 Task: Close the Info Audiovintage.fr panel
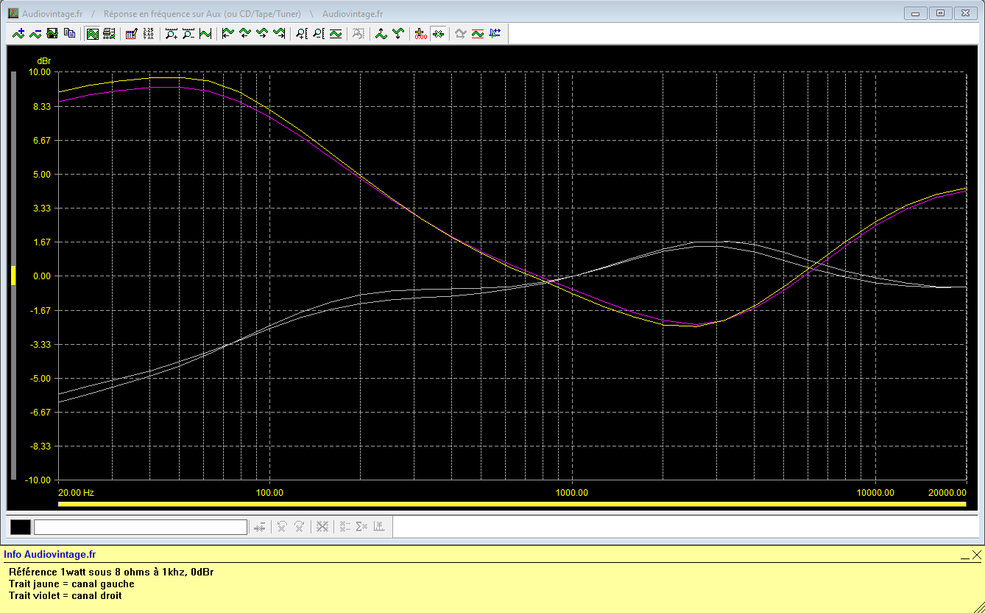pyautogui.click(x=976, y=555)
